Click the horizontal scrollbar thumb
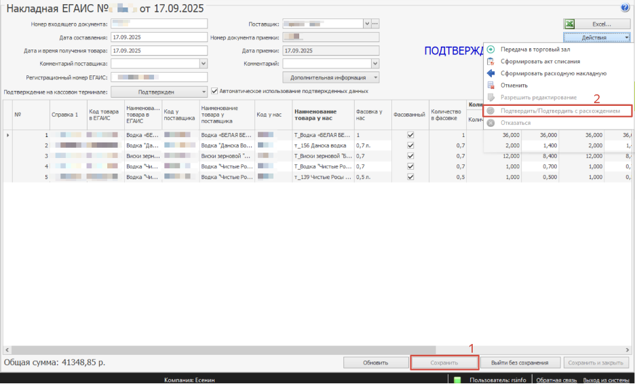The height and width of the screenshot is (384, 635). (224, 349)
